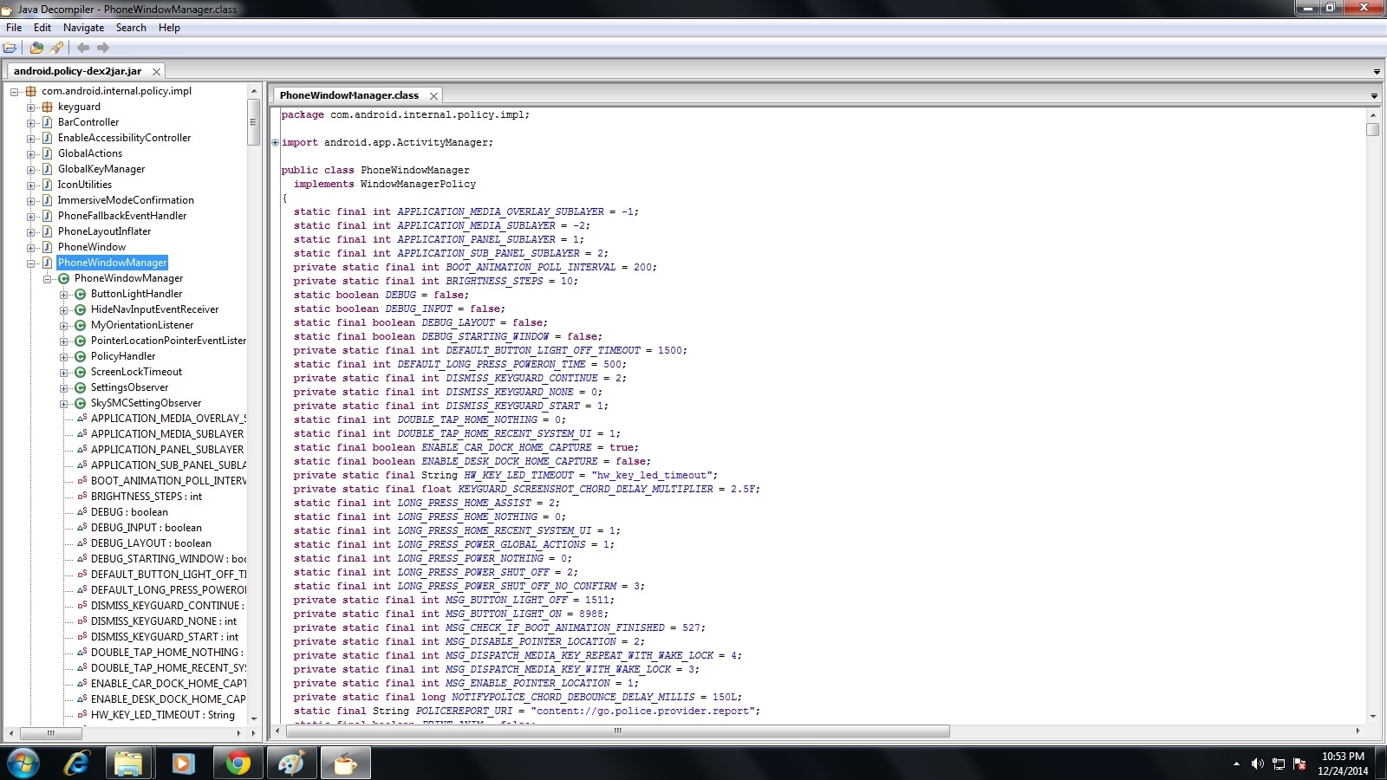Open the editor tab list dropdown arrow
This screenshot has width=1387, height=780.
(x=1374, y=96)
